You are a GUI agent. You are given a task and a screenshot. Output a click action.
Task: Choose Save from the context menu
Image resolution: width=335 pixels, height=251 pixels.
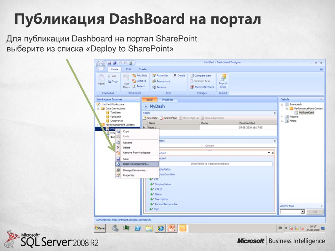(x=137, y=159)
